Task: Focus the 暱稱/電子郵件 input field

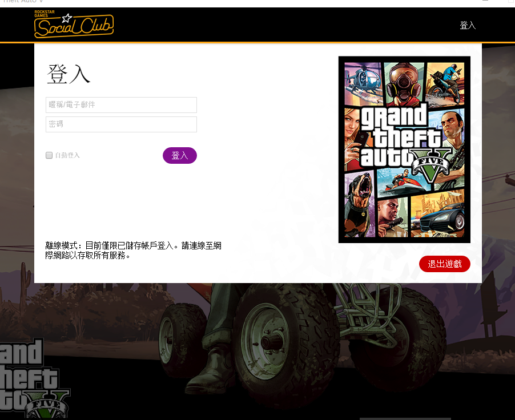Action: 121,105
